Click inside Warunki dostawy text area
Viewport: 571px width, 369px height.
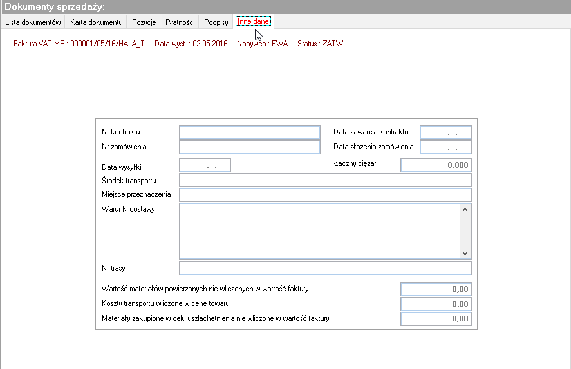point(320,231)
